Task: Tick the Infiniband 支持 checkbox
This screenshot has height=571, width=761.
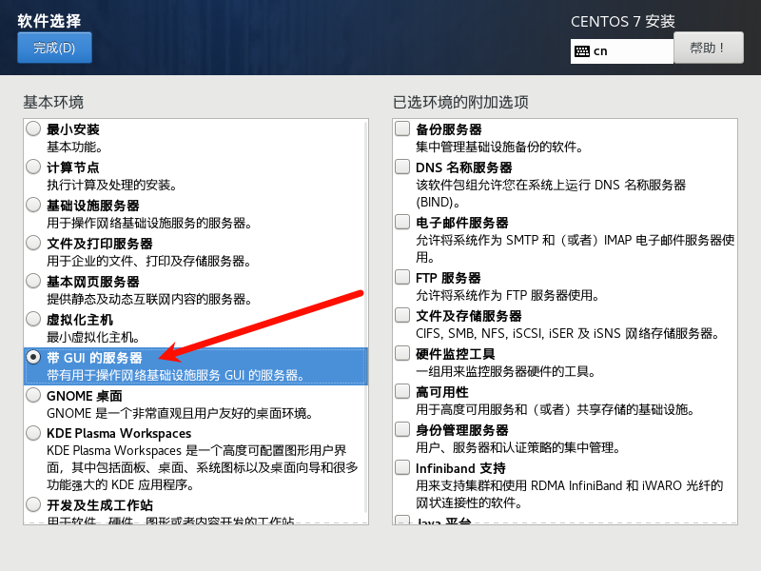Action: click(x=402, y=467)
